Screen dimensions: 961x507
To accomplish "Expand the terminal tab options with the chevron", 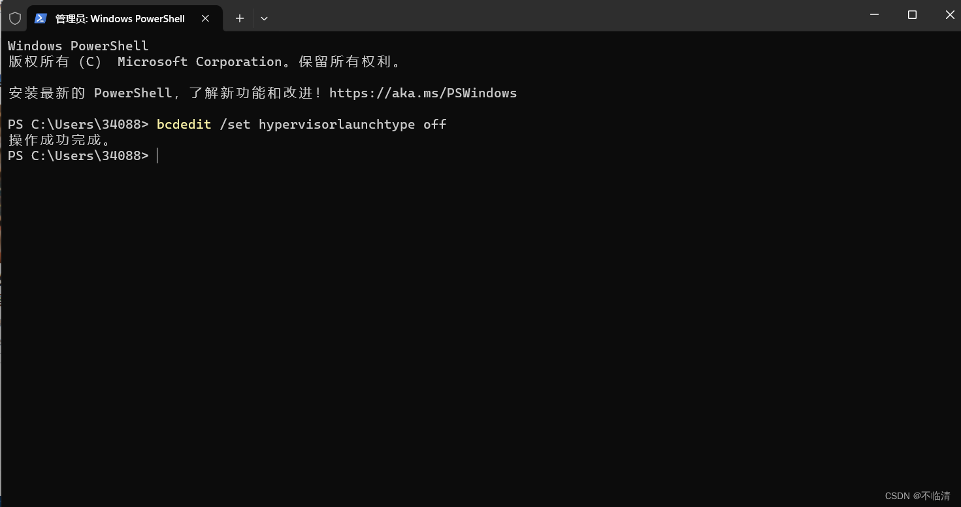I will point(264,18).
